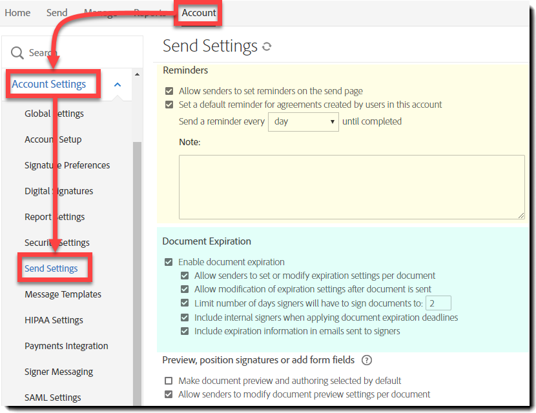Click the days-to-sign number field

pos(438,303)
